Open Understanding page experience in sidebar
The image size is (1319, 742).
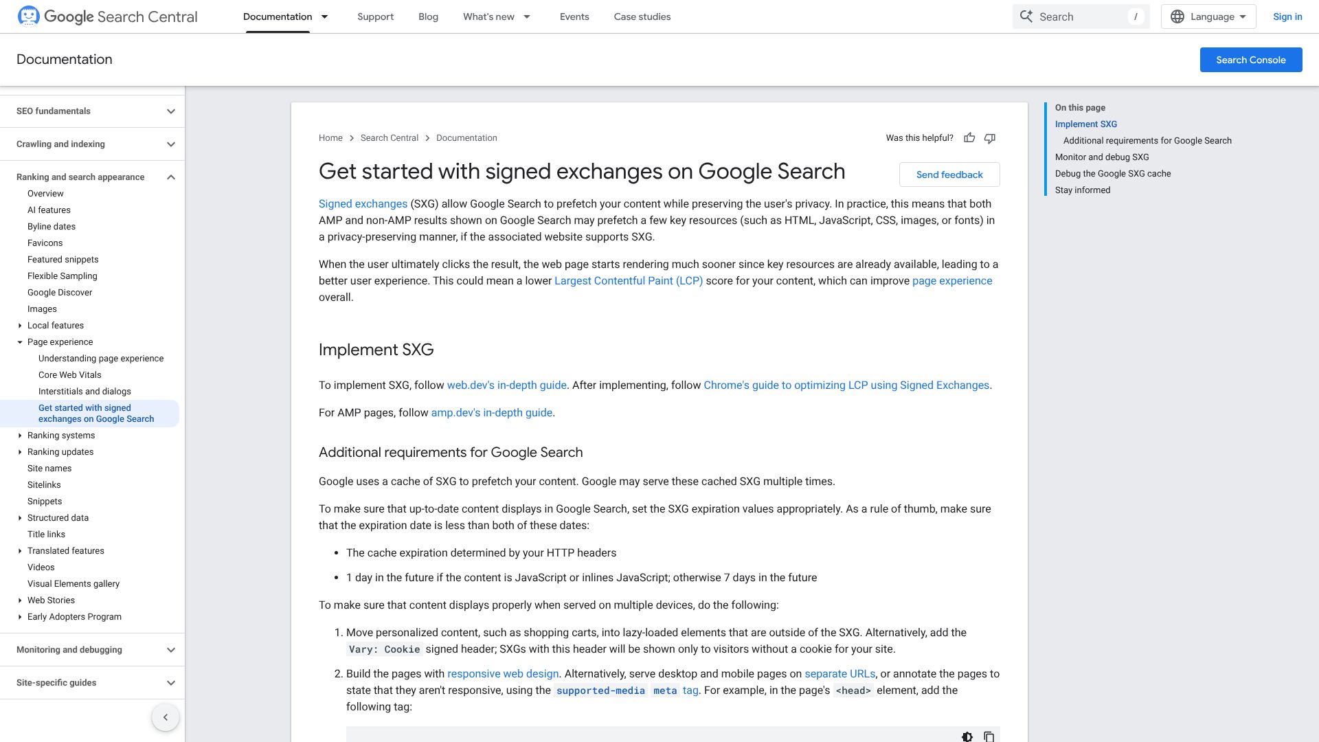coord(101,359)
